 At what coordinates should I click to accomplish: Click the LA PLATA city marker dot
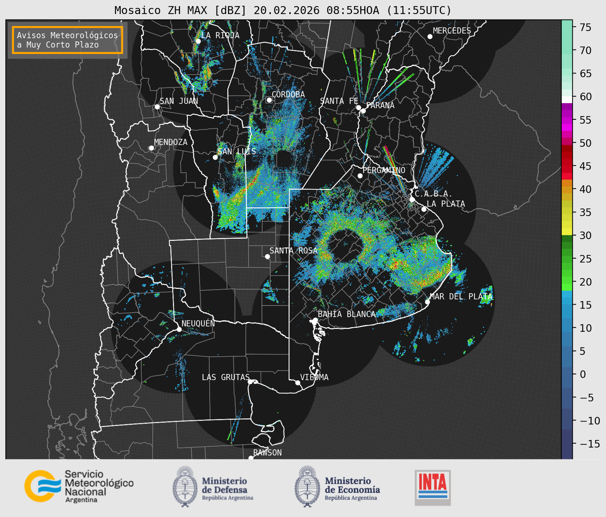coord(424,209)
